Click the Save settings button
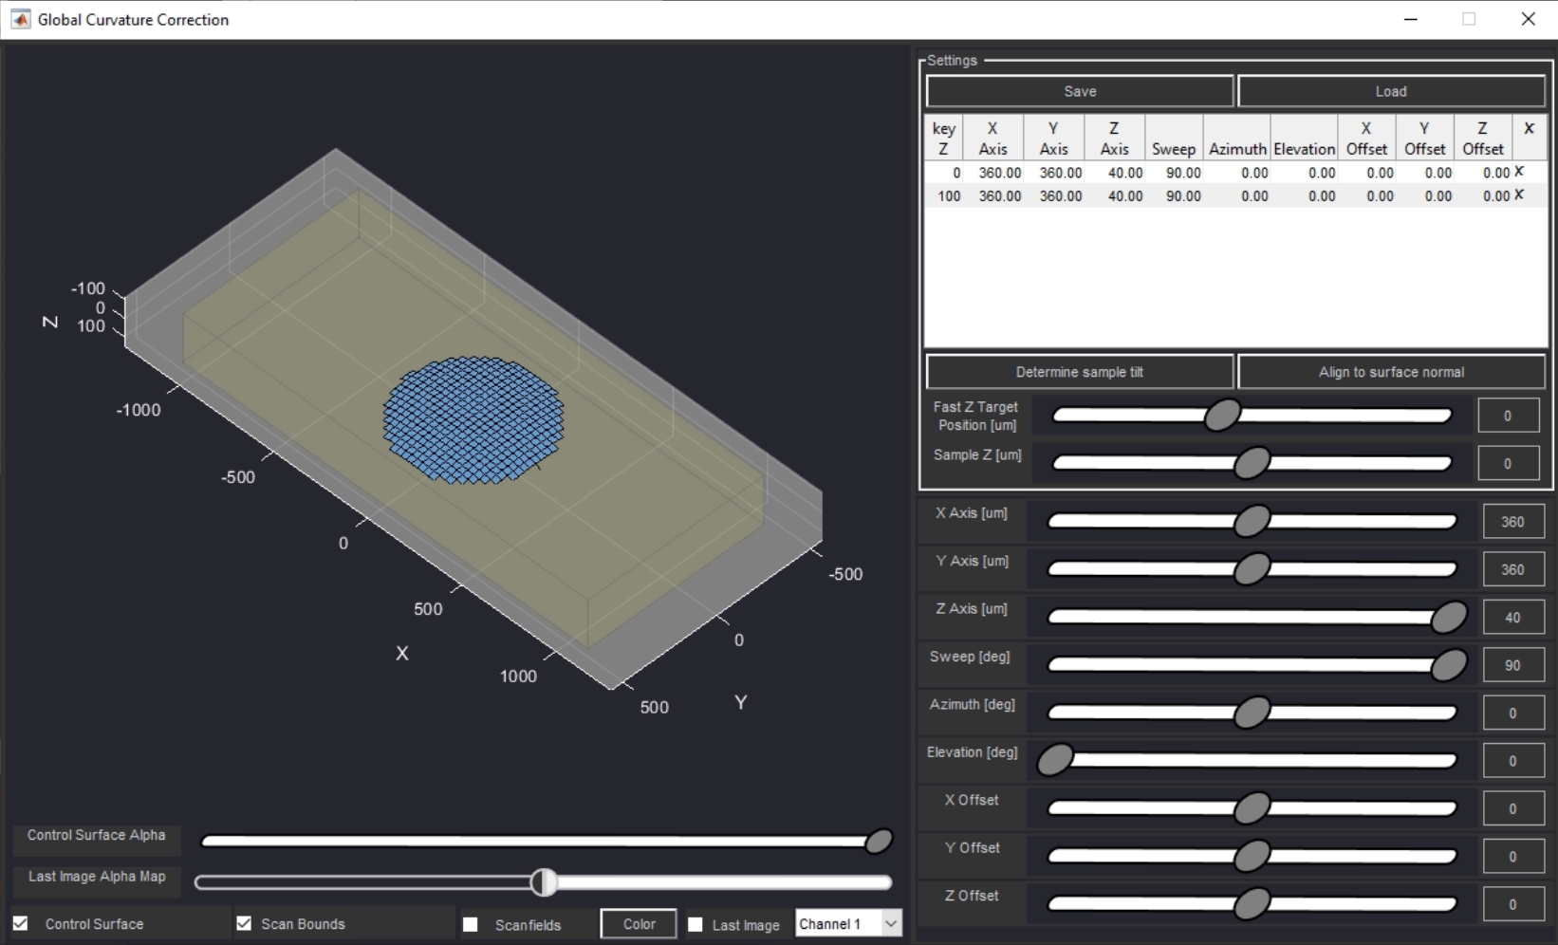 (x=1080, y=91)
